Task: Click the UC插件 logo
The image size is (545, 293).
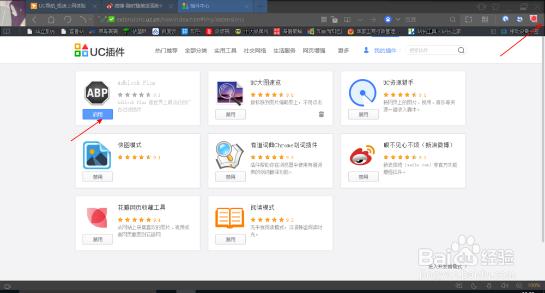Action: point(100,51)
